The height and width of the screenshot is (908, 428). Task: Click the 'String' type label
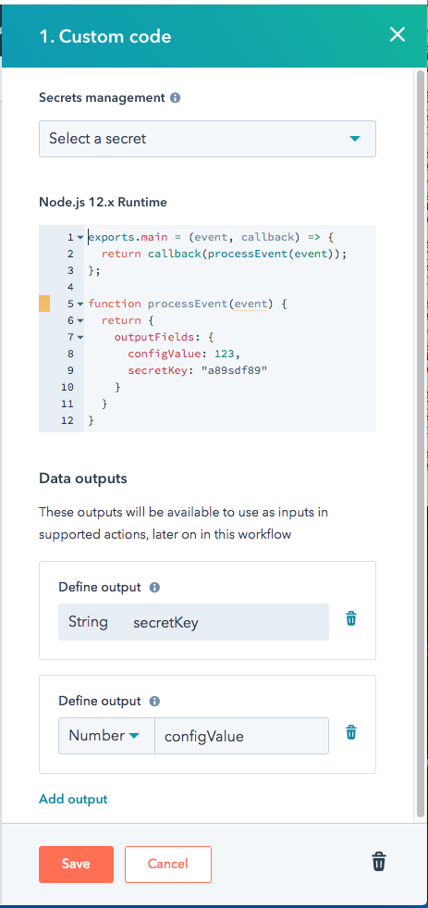coord(88,622)
